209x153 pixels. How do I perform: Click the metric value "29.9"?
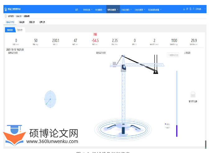194,41
